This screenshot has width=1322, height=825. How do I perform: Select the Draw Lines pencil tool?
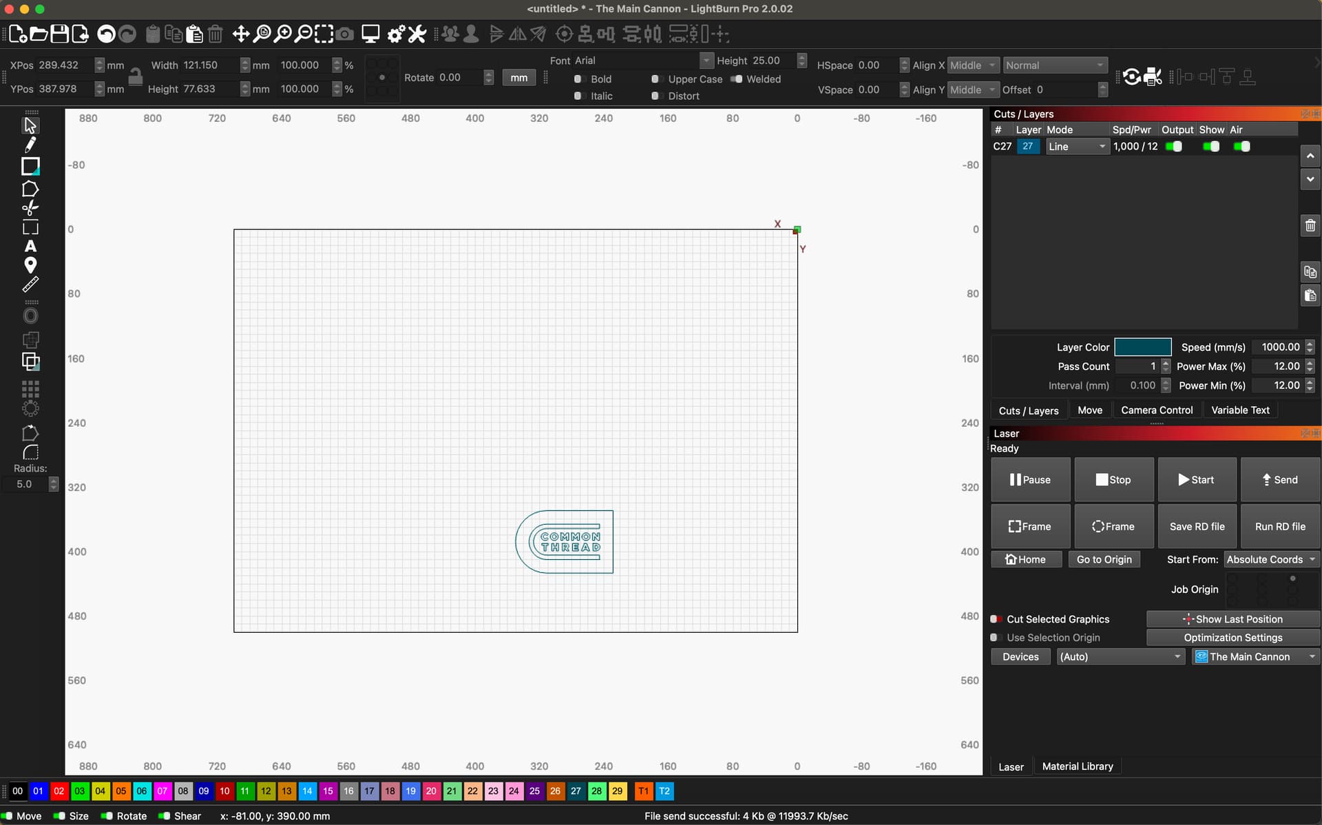(30, 145)
